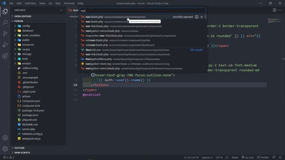Select responsive-nav-link.blade.php result
The height and width of the screenshot is (160, 285).
click(x=142, y=36)
